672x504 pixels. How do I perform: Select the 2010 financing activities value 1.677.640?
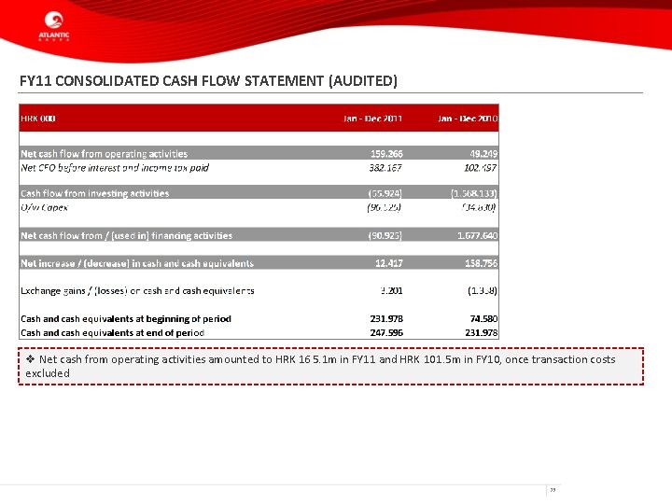click(478, 235)
